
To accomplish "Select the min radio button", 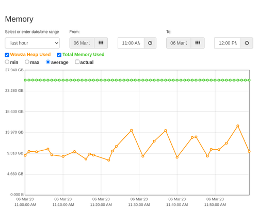I will tap(7, 62).
